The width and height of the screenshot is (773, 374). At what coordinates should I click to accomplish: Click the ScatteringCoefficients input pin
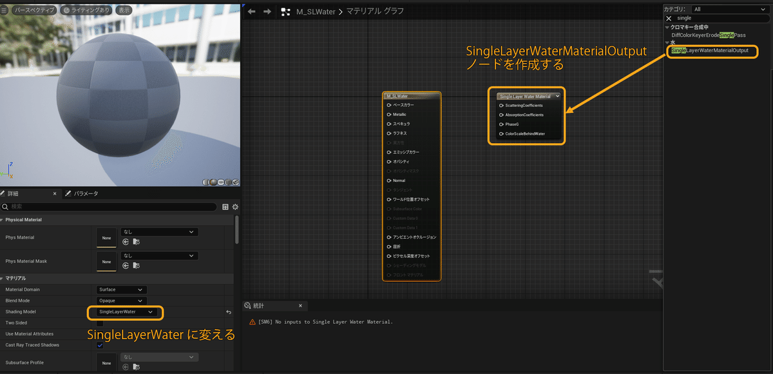click(501, 105)
